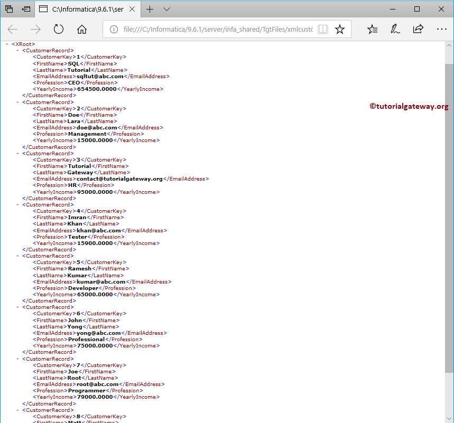Viewport: 454px width, 423px height.
Task: Share this page icon
Action: pyautogui.click(x=418, y=29)
